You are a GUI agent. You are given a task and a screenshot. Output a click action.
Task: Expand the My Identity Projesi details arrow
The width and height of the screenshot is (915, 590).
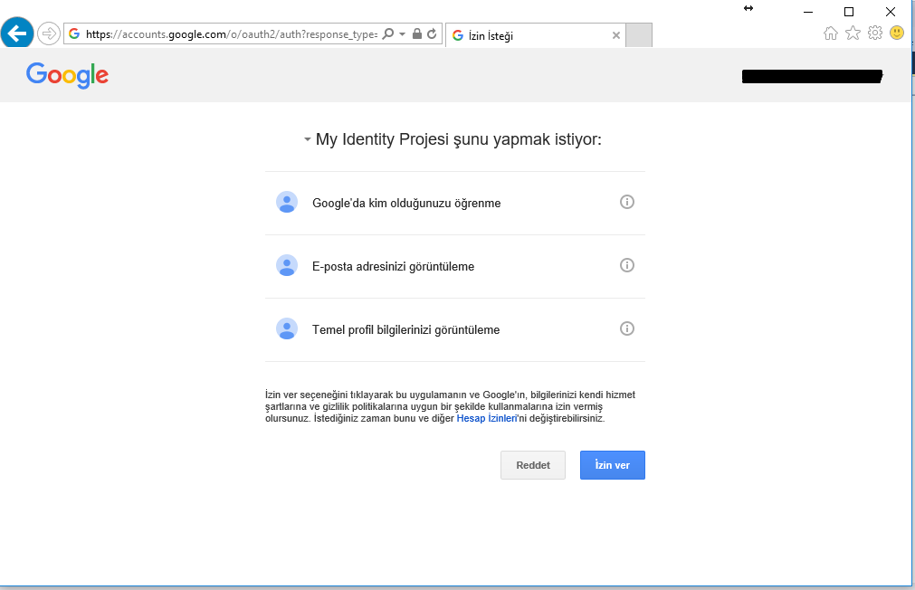coord(308,140)
